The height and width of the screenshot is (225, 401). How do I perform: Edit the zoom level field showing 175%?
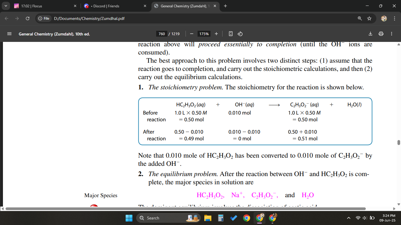[204, 34]
